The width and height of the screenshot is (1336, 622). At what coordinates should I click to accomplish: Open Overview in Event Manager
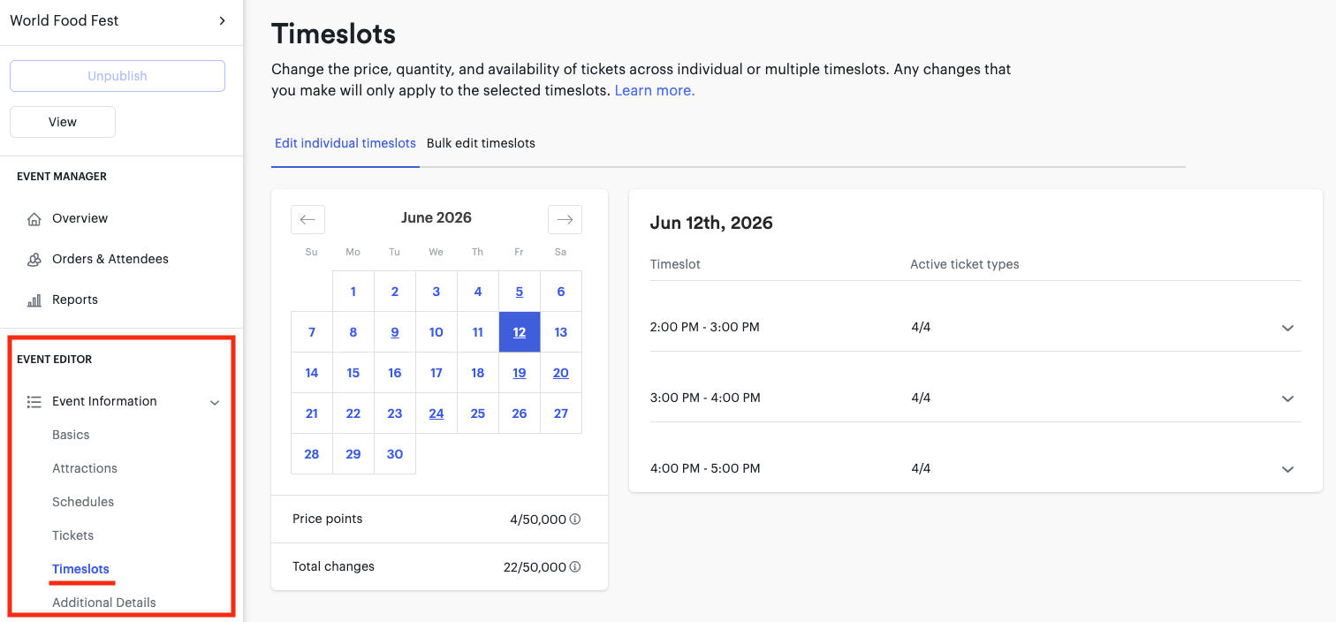coord(80,218)
